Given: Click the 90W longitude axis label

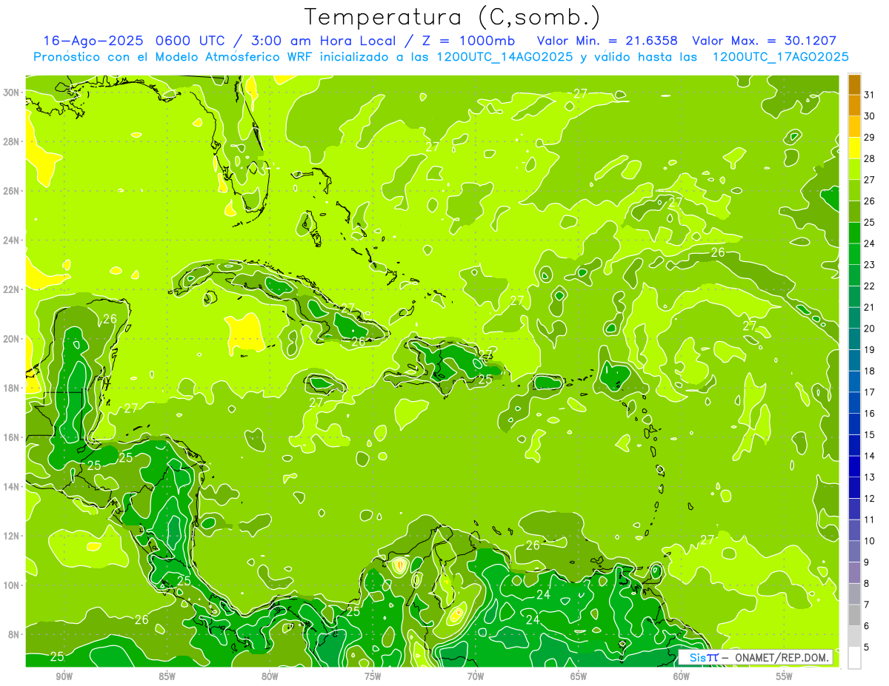Looking at the screenshot, I should point(64,676).
